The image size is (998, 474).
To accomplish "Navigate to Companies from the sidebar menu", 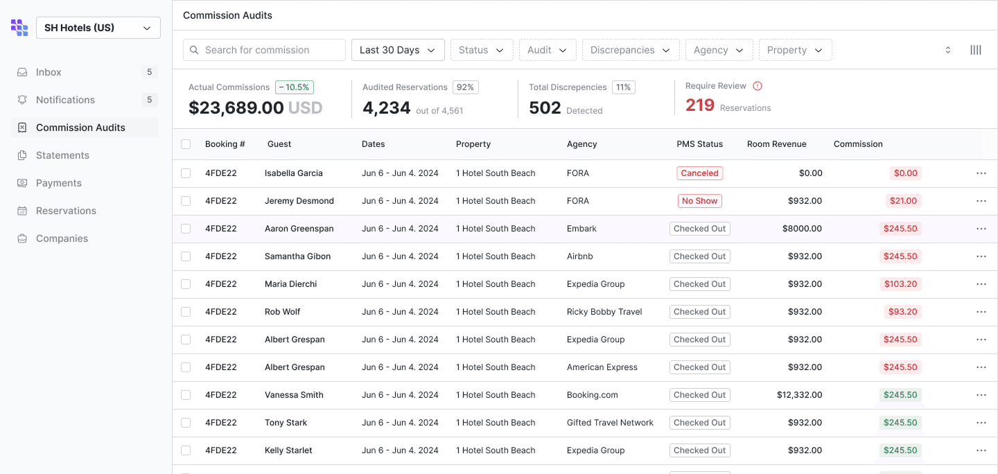I will point(62,238).
